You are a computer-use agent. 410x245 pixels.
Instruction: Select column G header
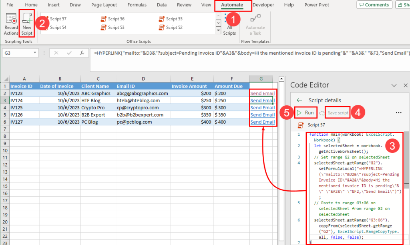point(261,79)
